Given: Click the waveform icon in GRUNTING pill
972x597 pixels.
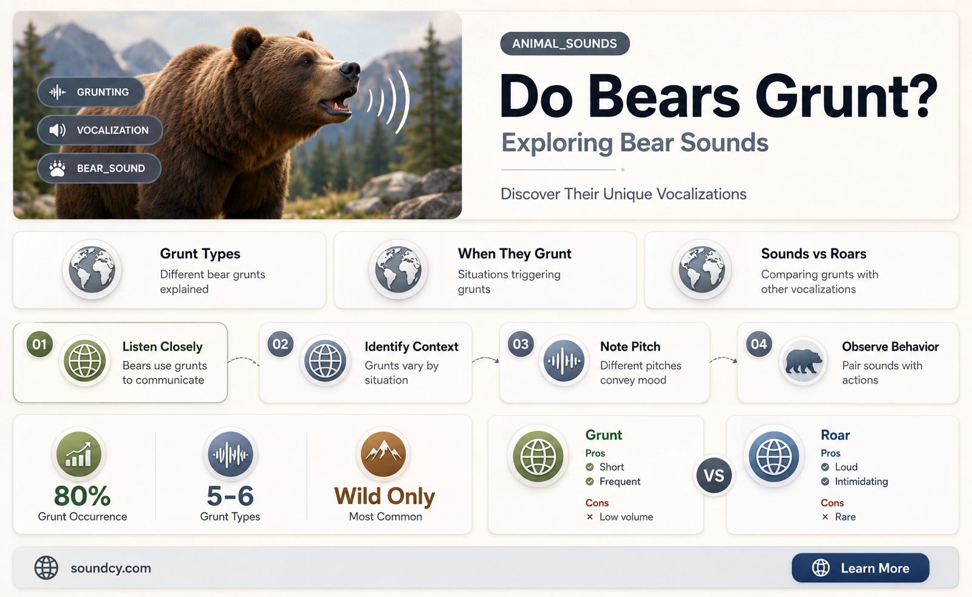Looking at the screenshot, I should pyautogui.click(x=58, y=92).
